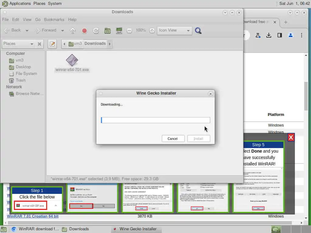Click the workspace switcher in bottom panel
Image resolution: width=311 pixels, height=233 pixels.
[x=290, y=229]
